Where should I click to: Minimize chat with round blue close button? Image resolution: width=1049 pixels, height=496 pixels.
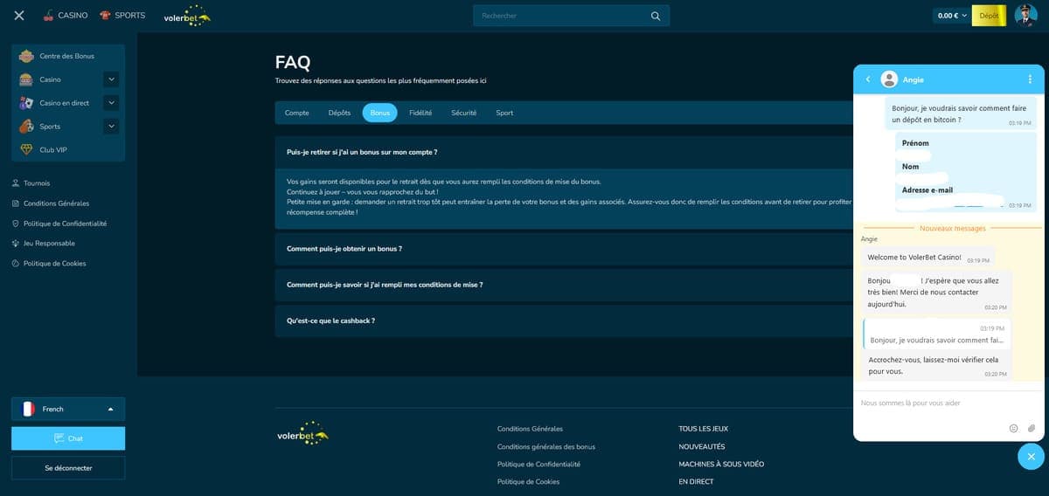1031,457
